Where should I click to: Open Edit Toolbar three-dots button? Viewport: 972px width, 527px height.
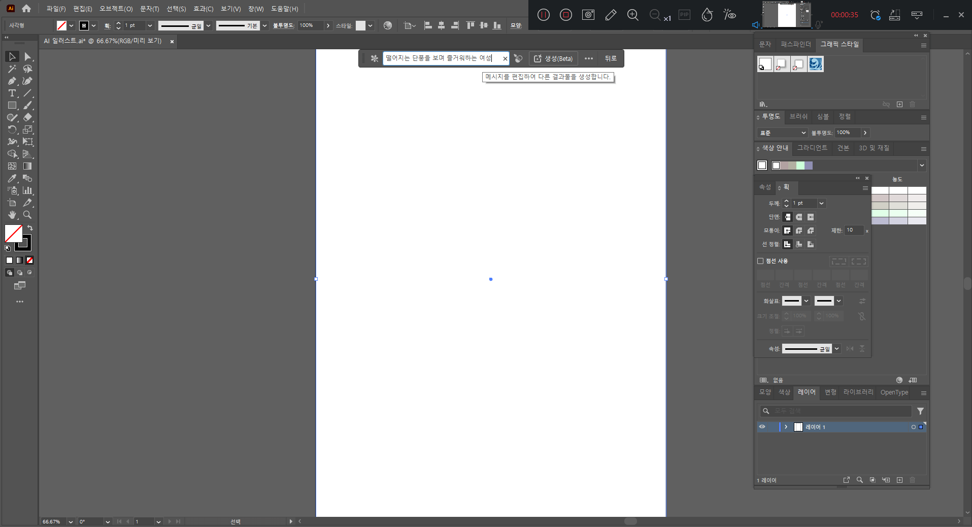point(20,302)
